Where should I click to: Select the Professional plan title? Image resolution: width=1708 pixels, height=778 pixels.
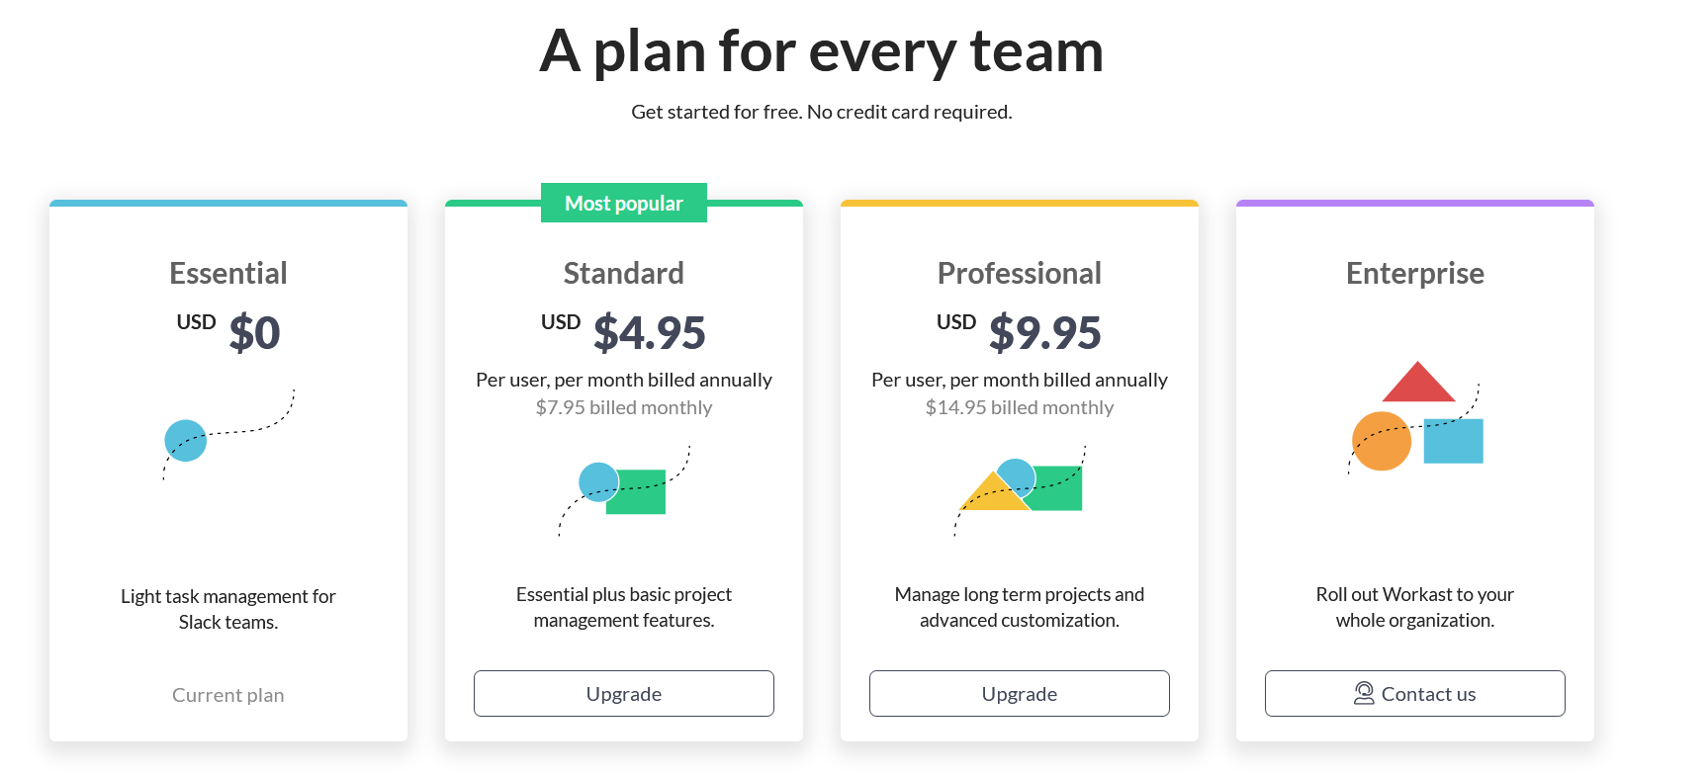click(1019, 273)
